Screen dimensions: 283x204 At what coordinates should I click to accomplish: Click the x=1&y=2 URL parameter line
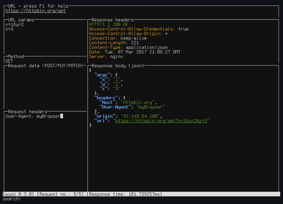tap(14, 24)
